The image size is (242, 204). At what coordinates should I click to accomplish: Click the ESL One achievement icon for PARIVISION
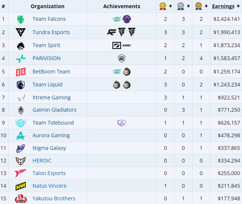tap(122, 58)
